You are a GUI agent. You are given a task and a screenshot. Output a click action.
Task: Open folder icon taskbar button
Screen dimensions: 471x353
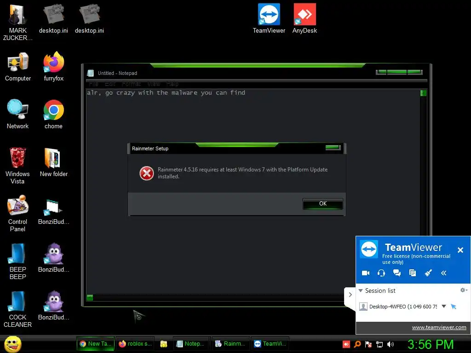(x=164, y=344)
